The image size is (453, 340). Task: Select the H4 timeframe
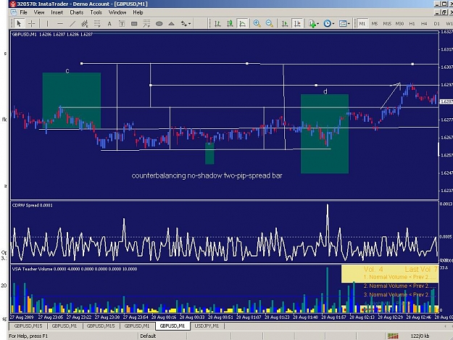(x=424, y=24)
